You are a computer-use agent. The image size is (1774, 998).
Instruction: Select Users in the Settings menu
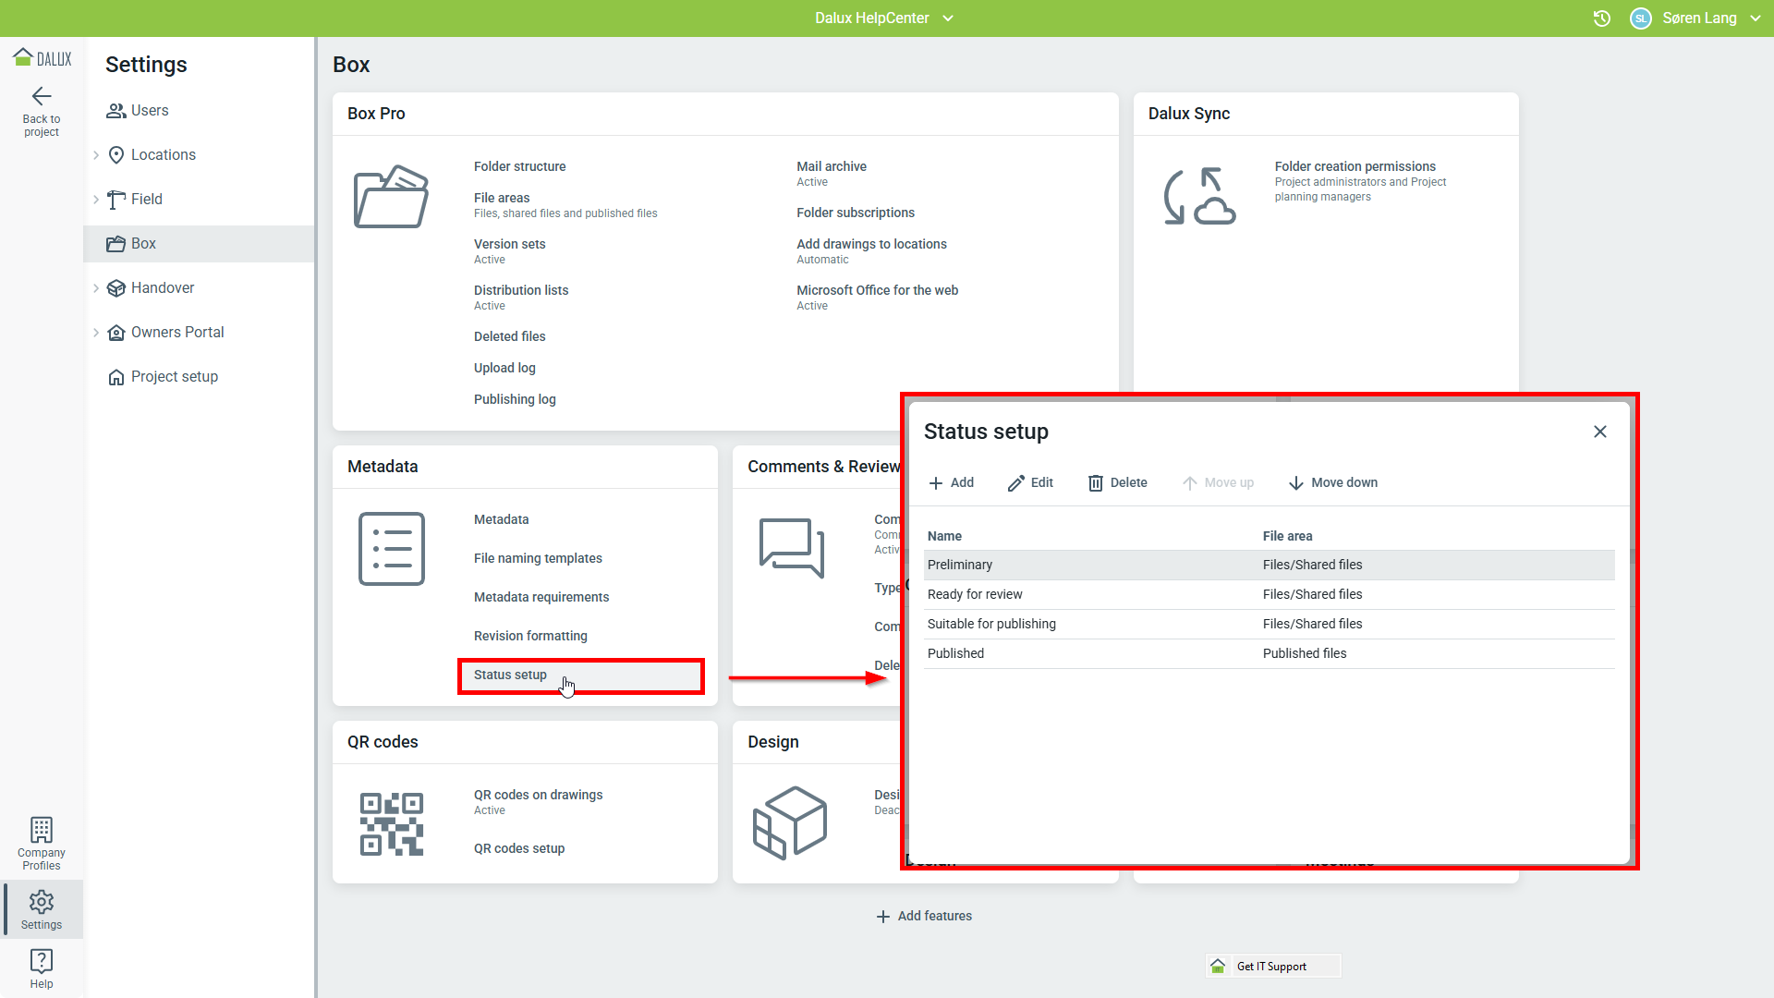point(150,111)
